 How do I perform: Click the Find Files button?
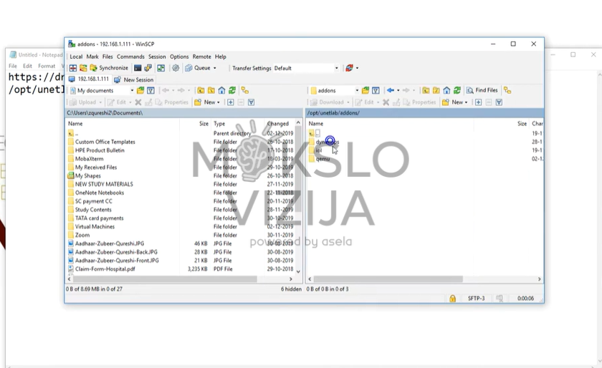click(482, 90)
